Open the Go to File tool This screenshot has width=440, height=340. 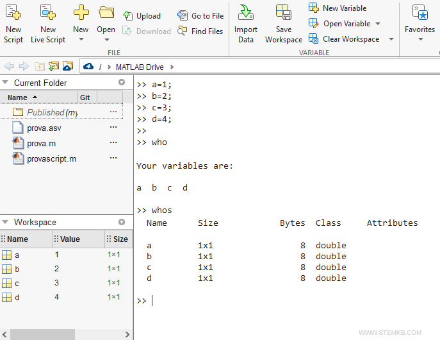[200, 16]
